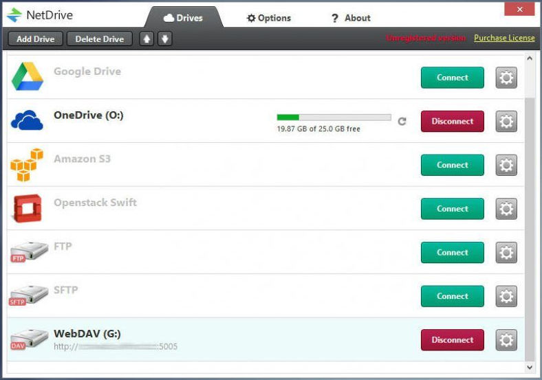Click the WebDAV http URL text
542x380 pixels.
pos(116,346)
